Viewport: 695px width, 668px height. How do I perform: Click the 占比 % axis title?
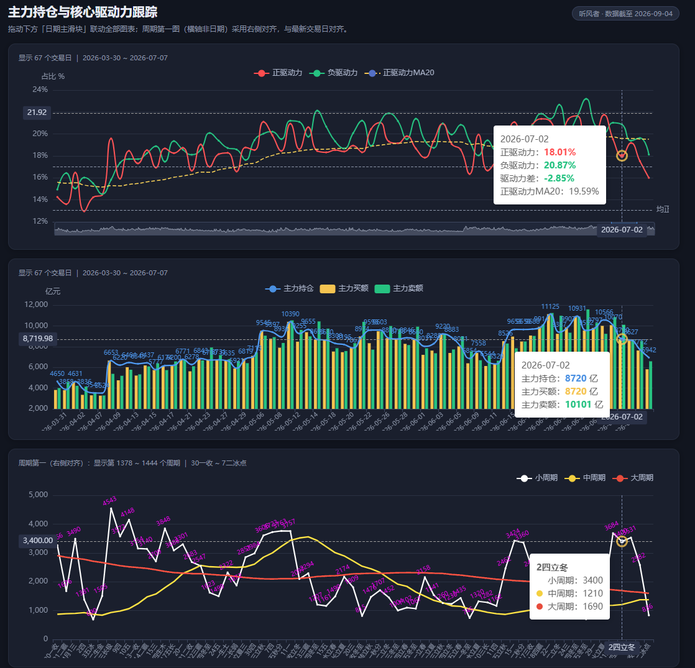tap(53, 76)
